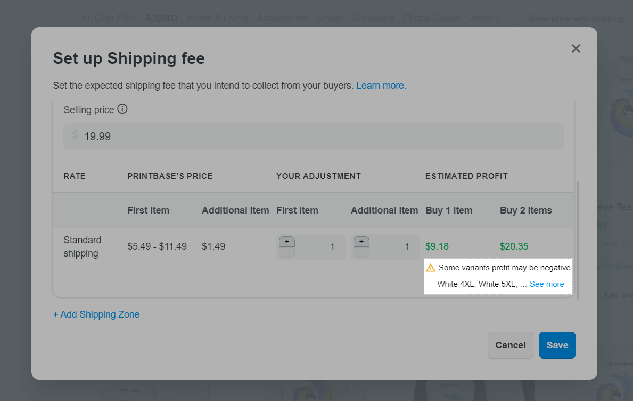Image resolution: width=633 pixels, height=401 pixels.
Task: Increase Additional item adjustment with plus button
Action: point(361,242)
